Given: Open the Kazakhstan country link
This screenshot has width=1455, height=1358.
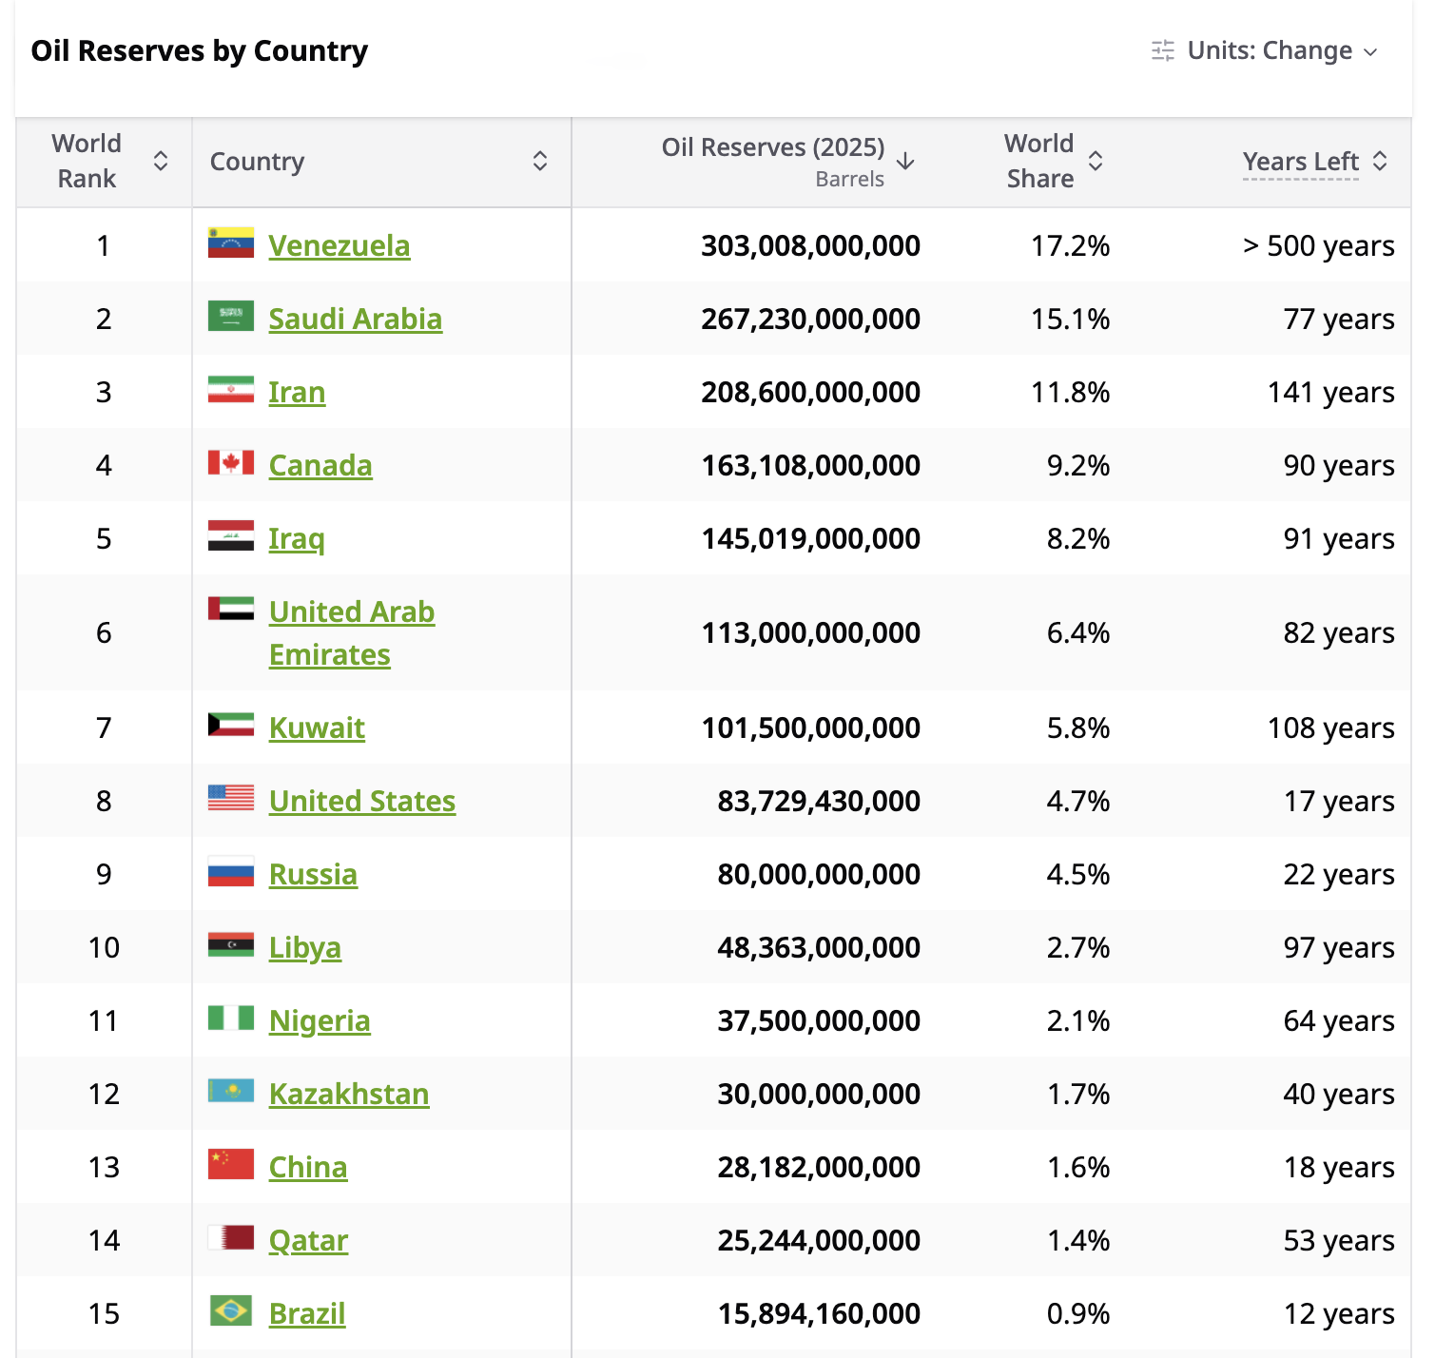Looking at the screenshot, I should [349, 1094].
